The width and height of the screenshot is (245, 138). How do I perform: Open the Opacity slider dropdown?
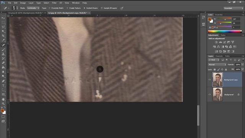242,65
